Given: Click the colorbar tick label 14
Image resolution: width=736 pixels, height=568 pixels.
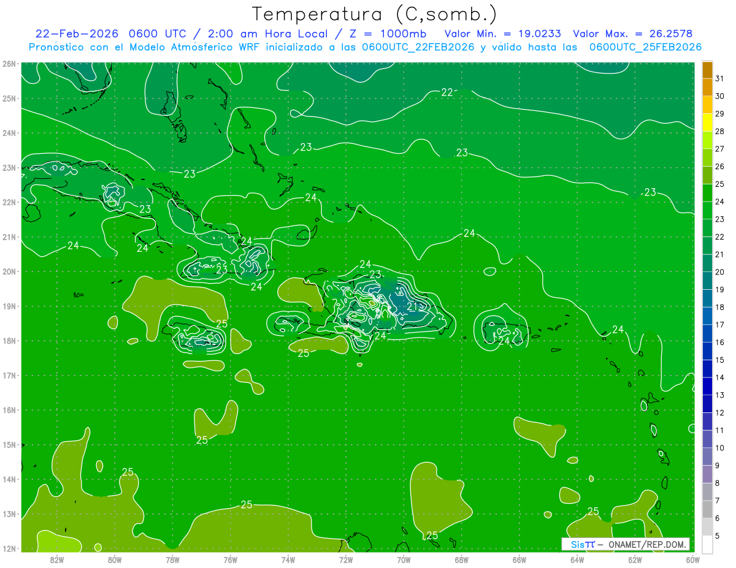Looking at the screenshot, I should click(x=720, y=377).
